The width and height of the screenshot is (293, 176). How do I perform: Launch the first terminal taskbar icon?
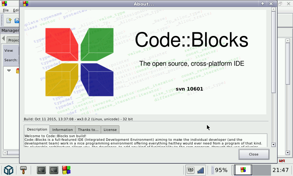[41, 170]
